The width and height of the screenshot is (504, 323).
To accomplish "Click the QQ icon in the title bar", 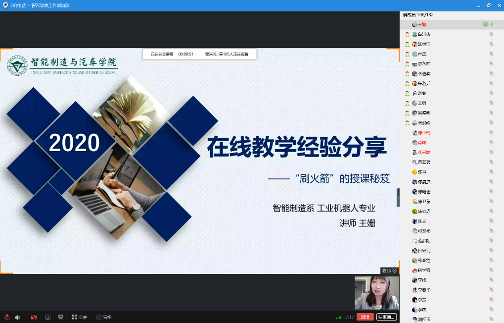I will (5, 5).
